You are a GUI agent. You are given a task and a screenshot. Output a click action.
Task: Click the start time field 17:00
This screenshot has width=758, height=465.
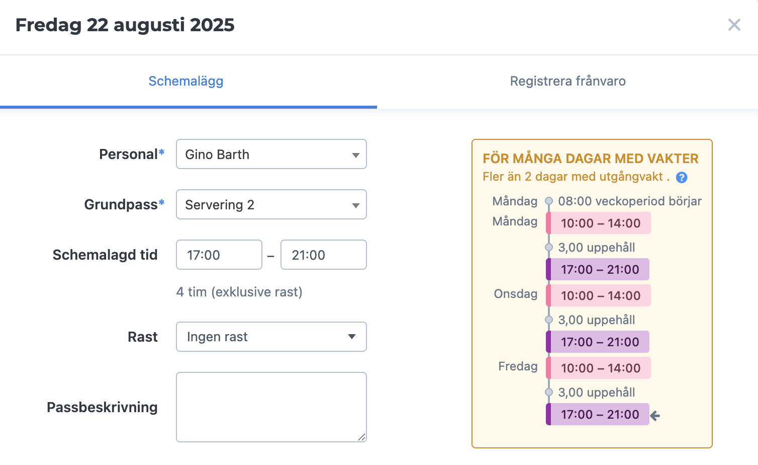click(x=219, y=255)
